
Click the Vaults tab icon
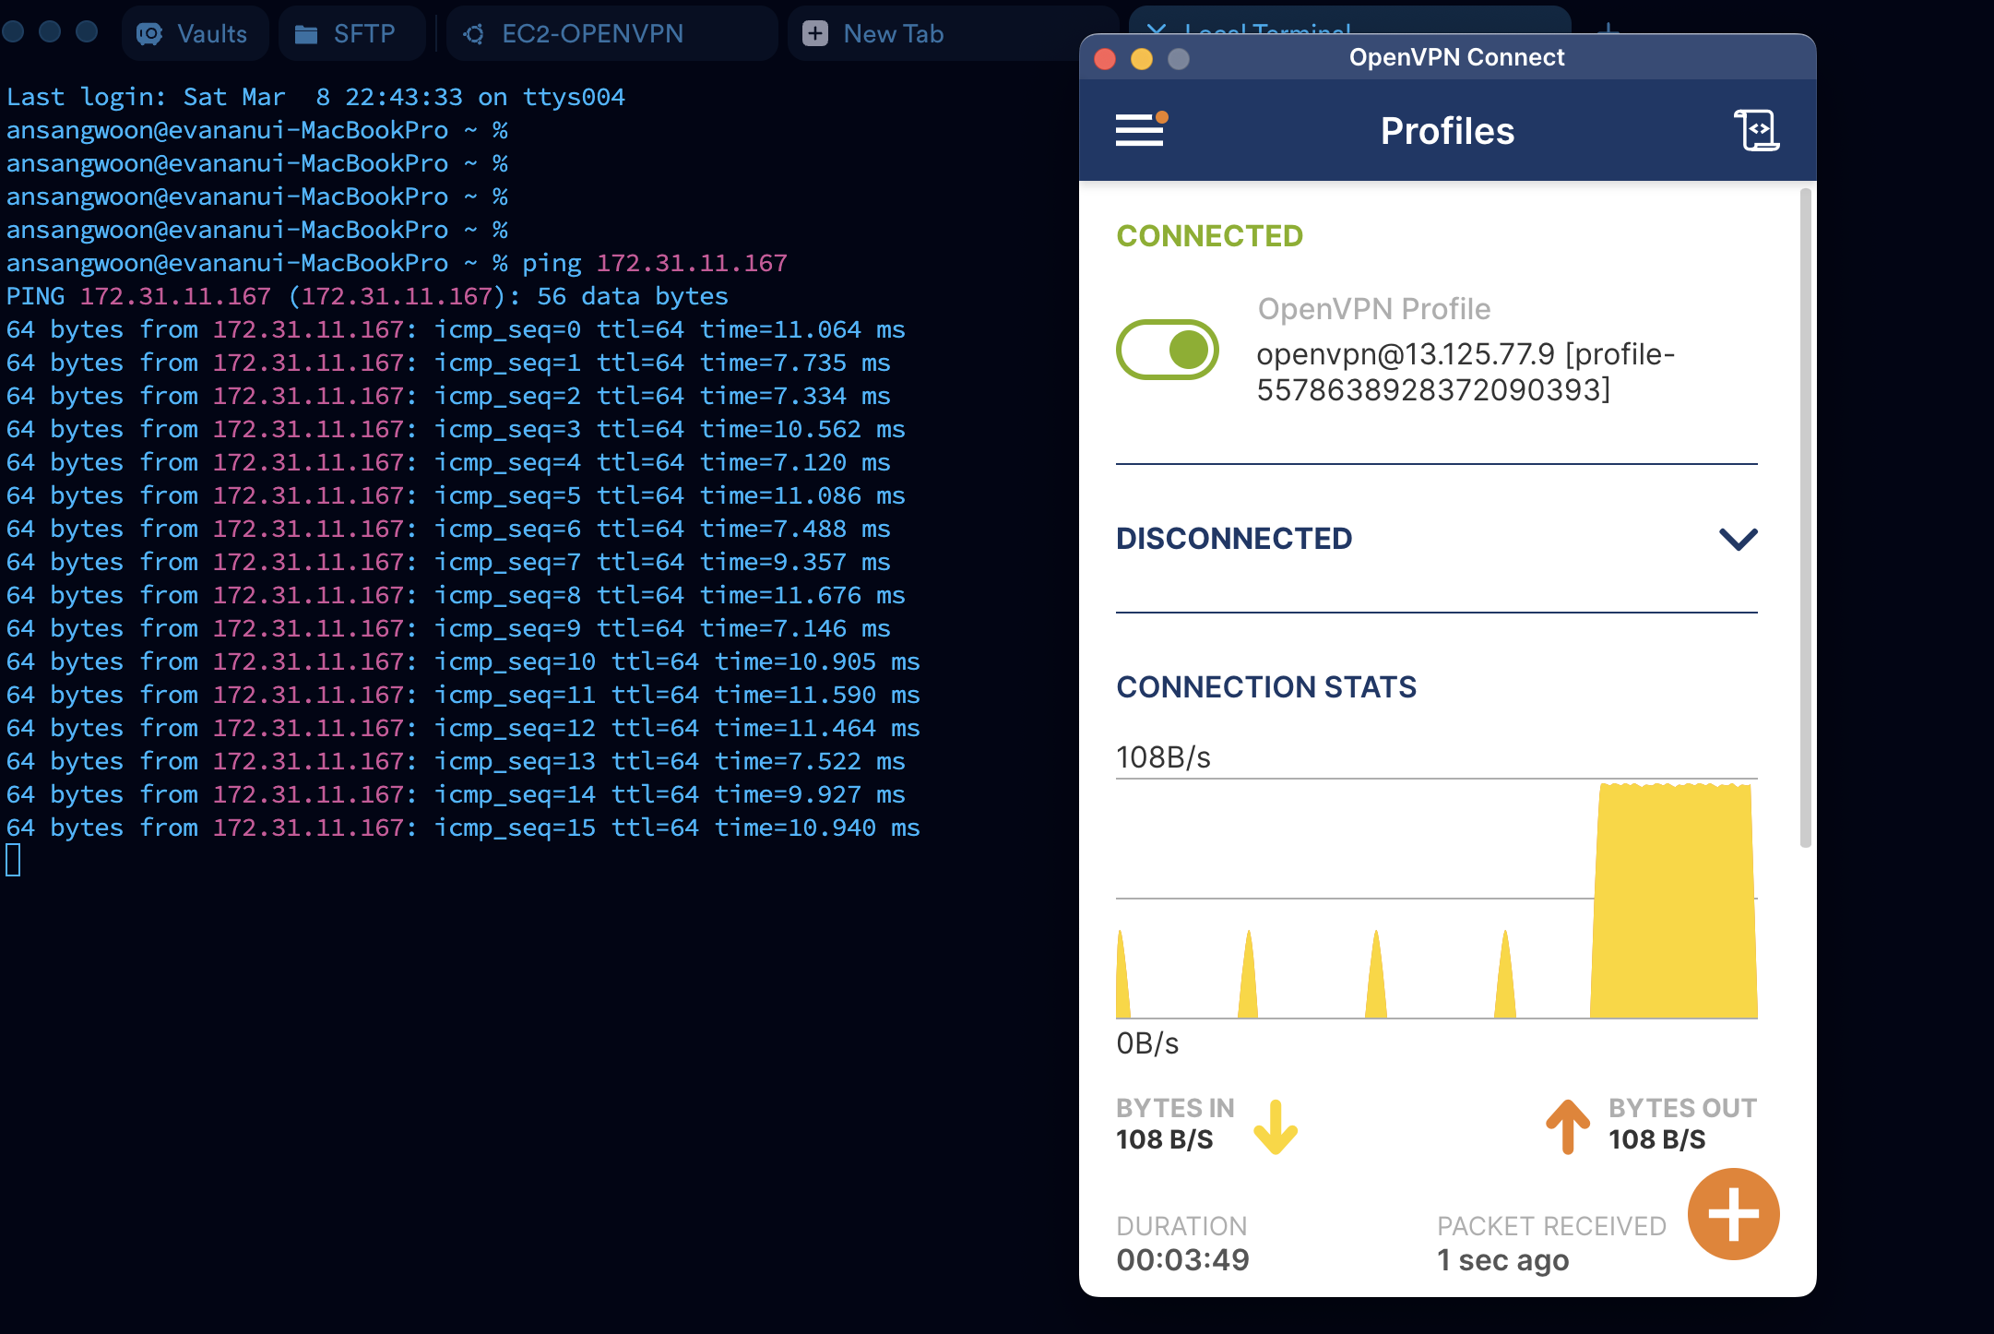[149, 34]
